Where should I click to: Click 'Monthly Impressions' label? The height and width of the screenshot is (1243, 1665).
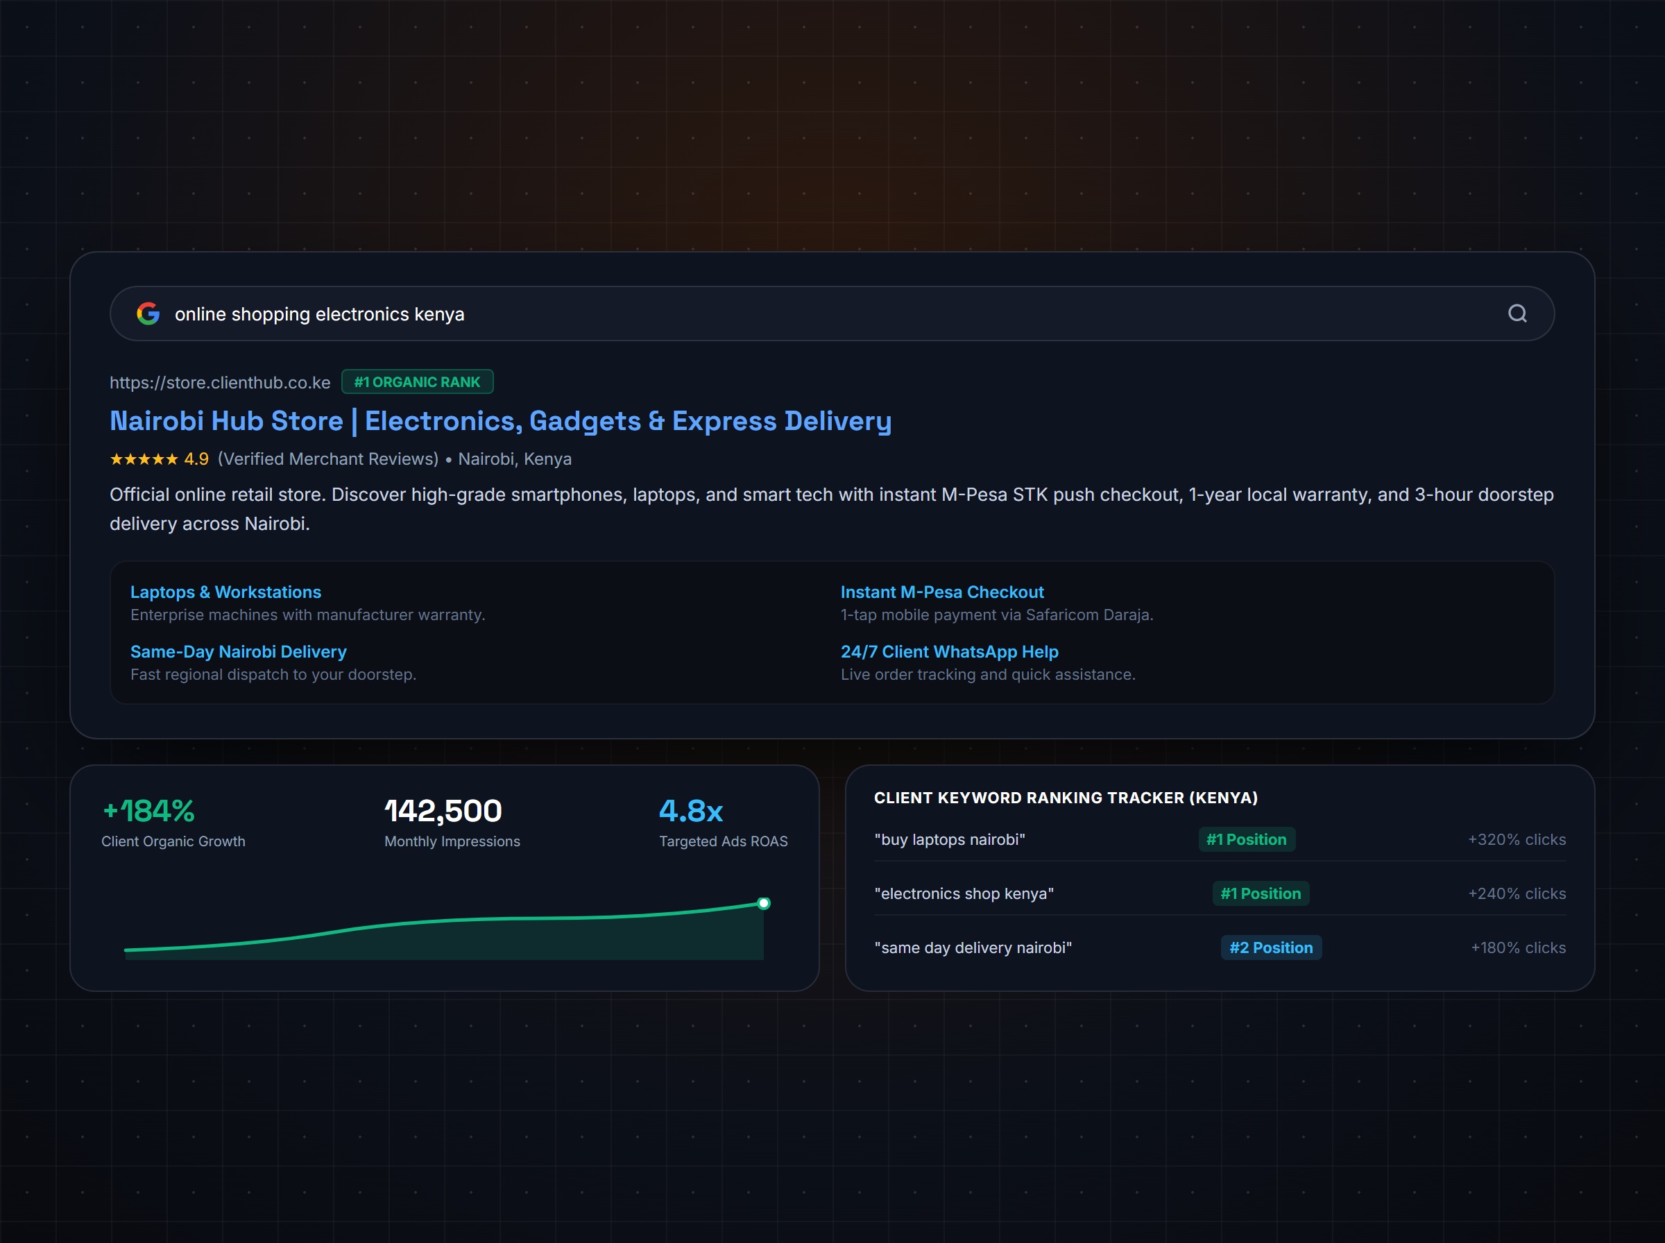(452, 841)
